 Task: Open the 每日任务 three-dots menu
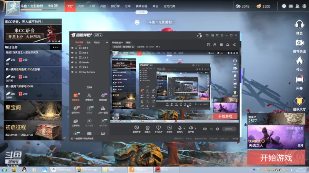click(x=56, y=47)
